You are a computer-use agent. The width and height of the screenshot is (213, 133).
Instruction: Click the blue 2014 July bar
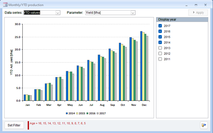click(88, 80)
